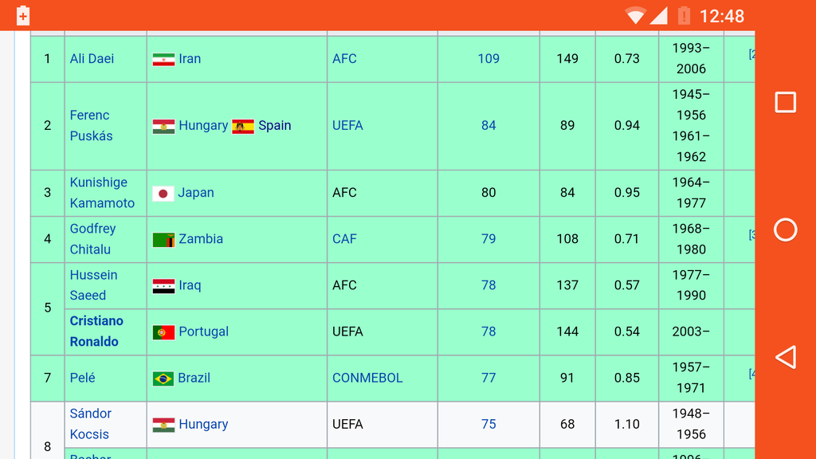Open the Kunishige Kamamoto link
This screenshot has height=459, width=816.
tap(102, 193)
